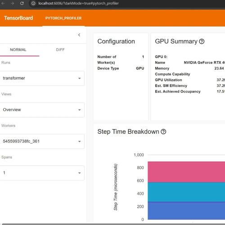Click the '1,000' y-axis tick label
The width and height of the screenshot is (225, 225).
click(139, 155)
